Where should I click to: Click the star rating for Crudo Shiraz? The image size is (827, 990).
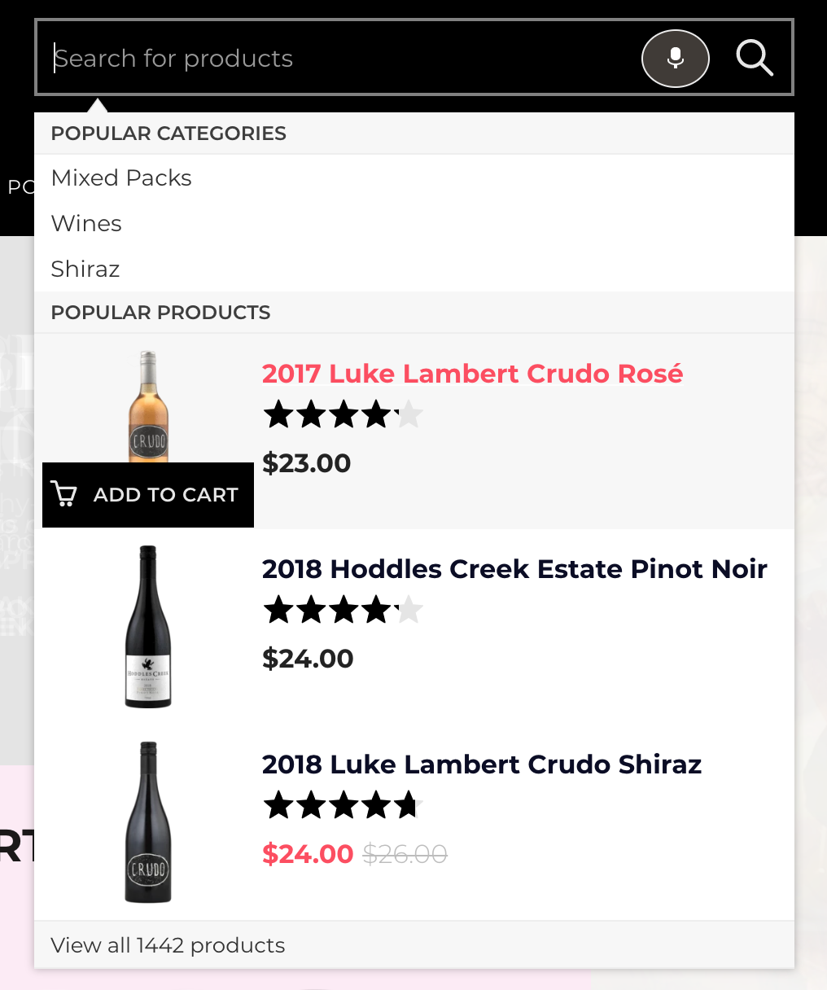tap(343, 805)
